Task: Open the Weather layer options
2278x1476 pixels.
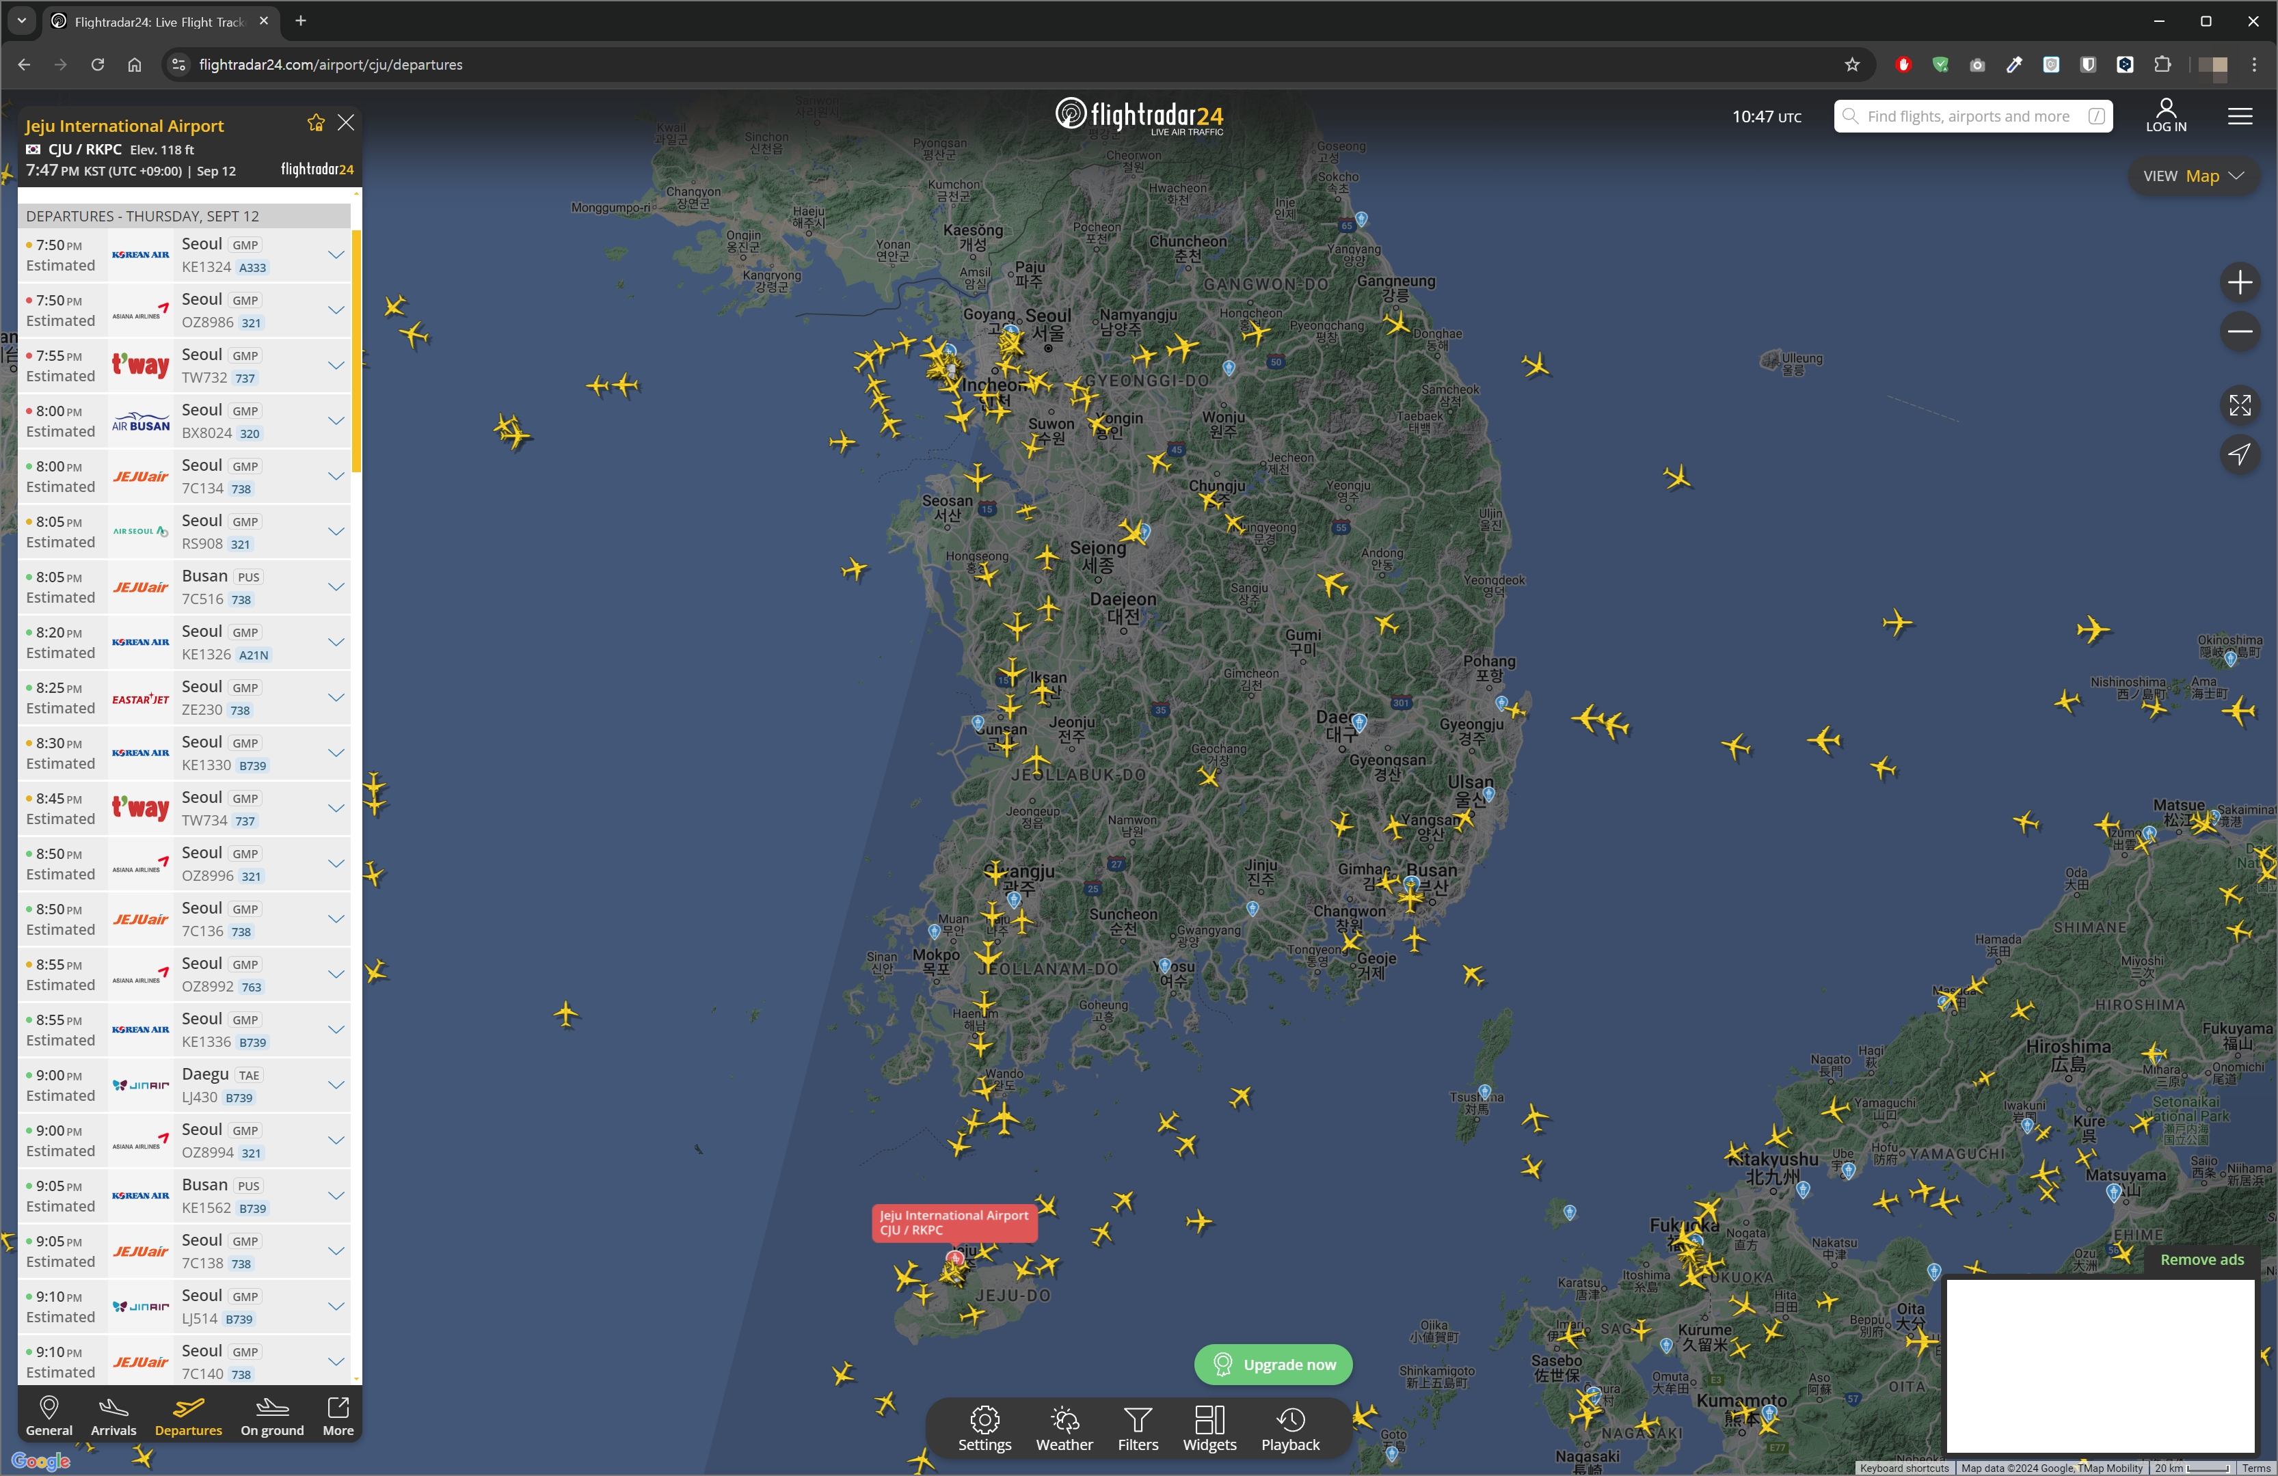Action: (x=1063, y=1429)
